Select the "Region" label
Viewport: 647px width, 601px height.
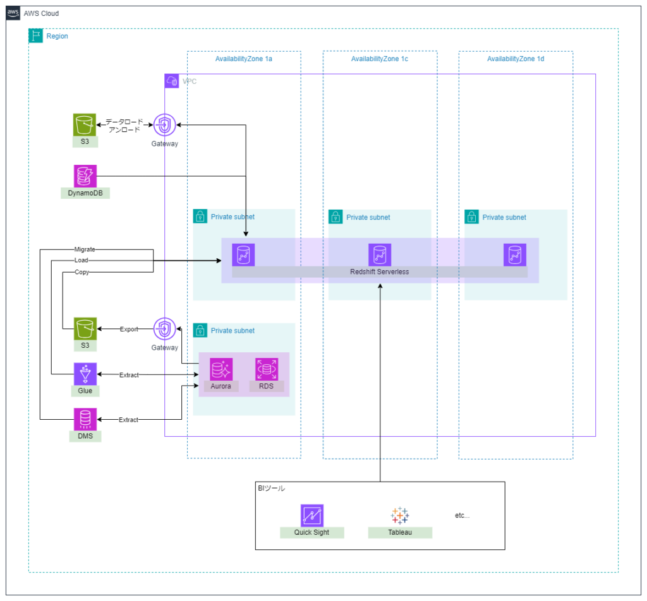coord(57,36)
